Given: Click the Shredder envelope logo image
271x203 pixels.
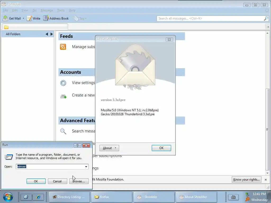Looking at the screenshot, I should (135, 67).
